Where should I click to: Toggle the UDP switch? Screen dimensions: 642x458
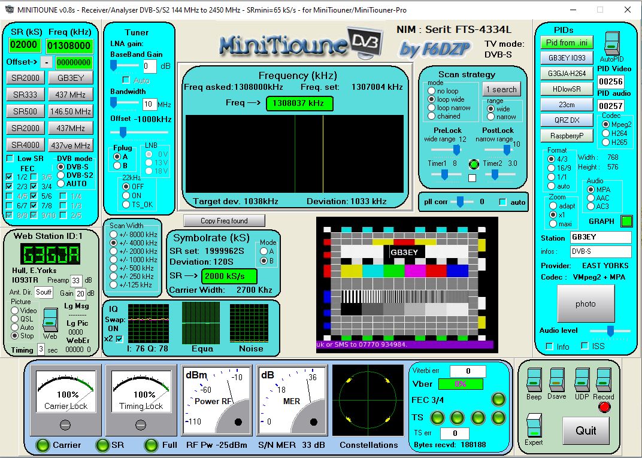click(582, 380)
